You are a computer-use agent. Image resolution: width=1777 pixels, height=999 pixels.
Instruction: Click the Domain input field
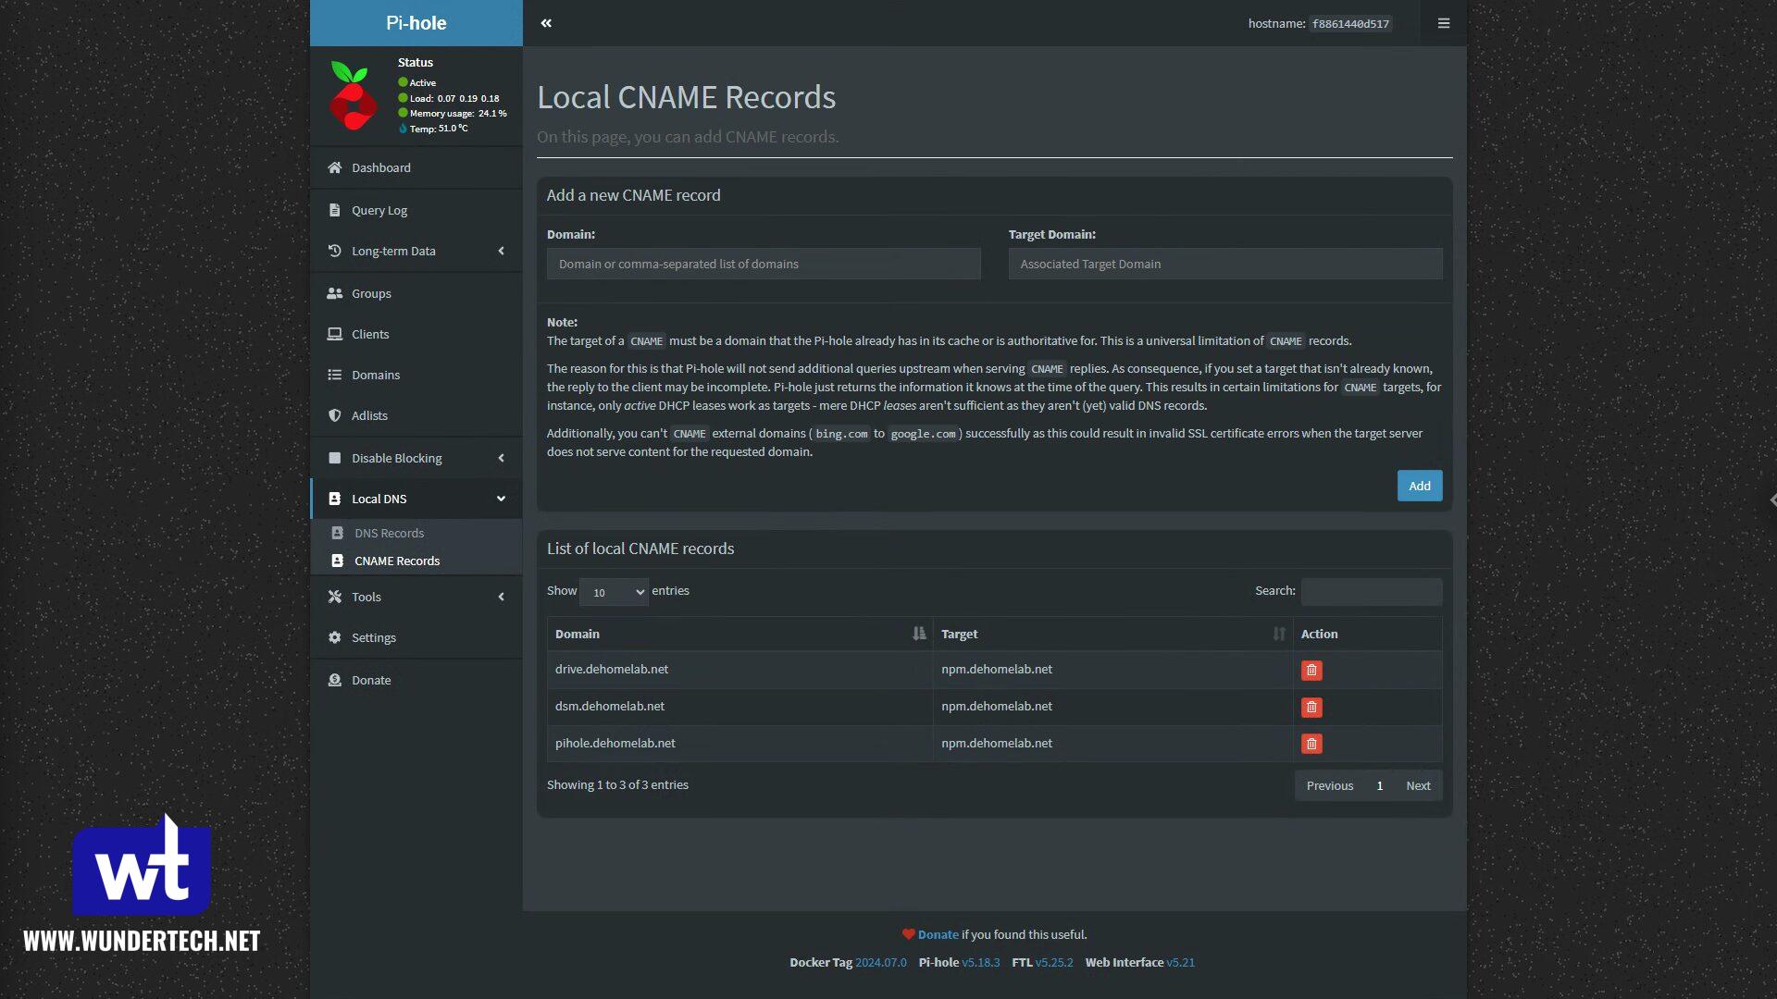click(764, 264)
